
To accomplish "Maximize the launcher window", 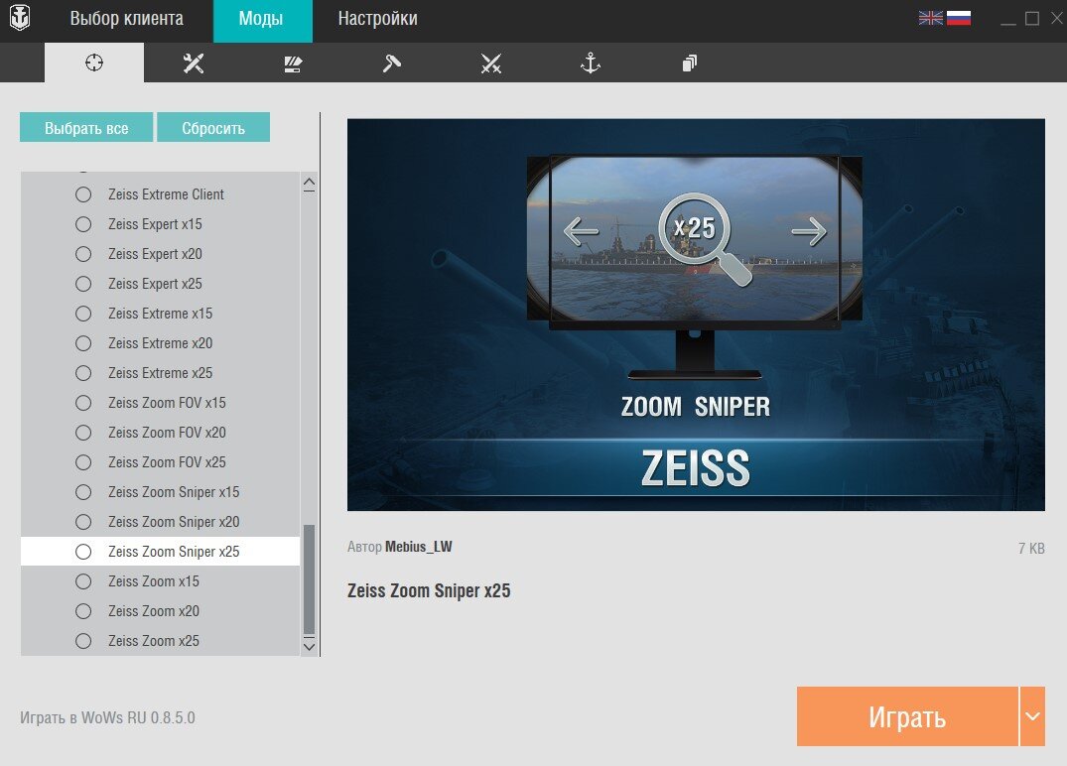I will 1032,19.
